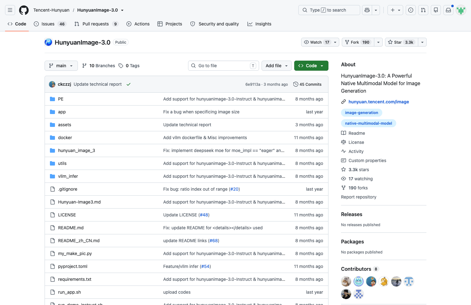Screen dimensions: 471x305
Task: Go to the GitHub homepage logo
Action: click(24, 10)
